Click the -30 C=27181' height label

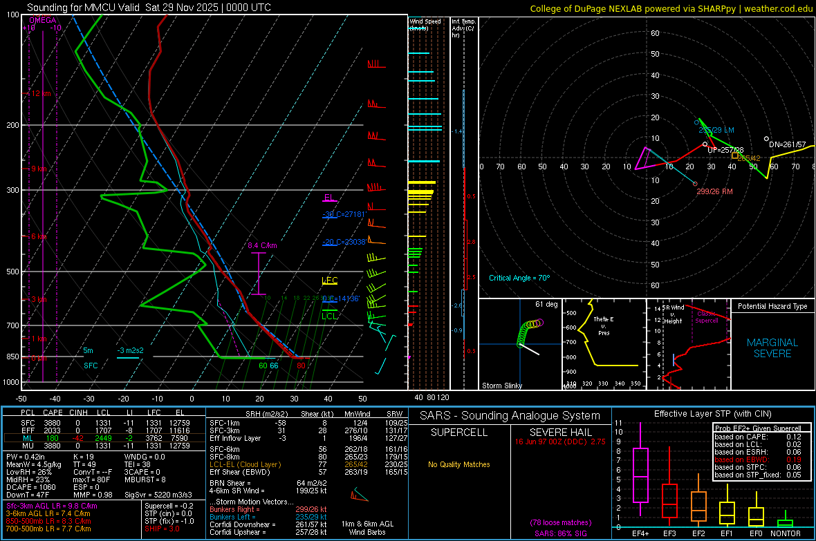(344, 214)
